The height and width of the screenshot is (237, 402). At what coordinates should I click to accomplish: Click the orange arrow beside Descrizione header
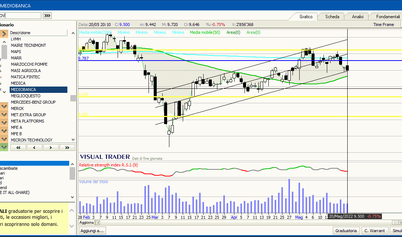(4, 33)
